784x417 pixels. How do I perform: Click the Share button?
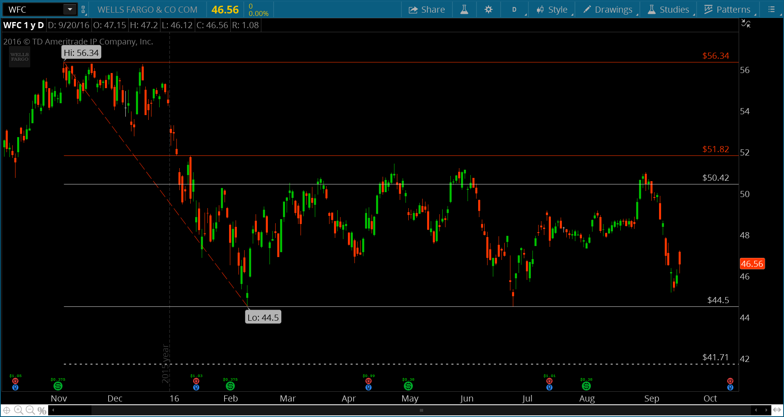pos(427,9)
